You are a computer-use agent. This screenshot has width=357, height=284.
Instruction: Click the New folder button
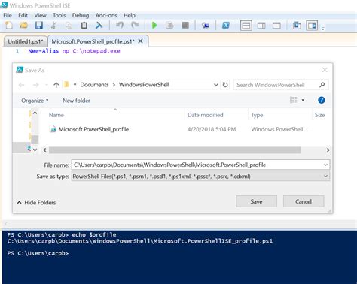[x=76, y=101]
